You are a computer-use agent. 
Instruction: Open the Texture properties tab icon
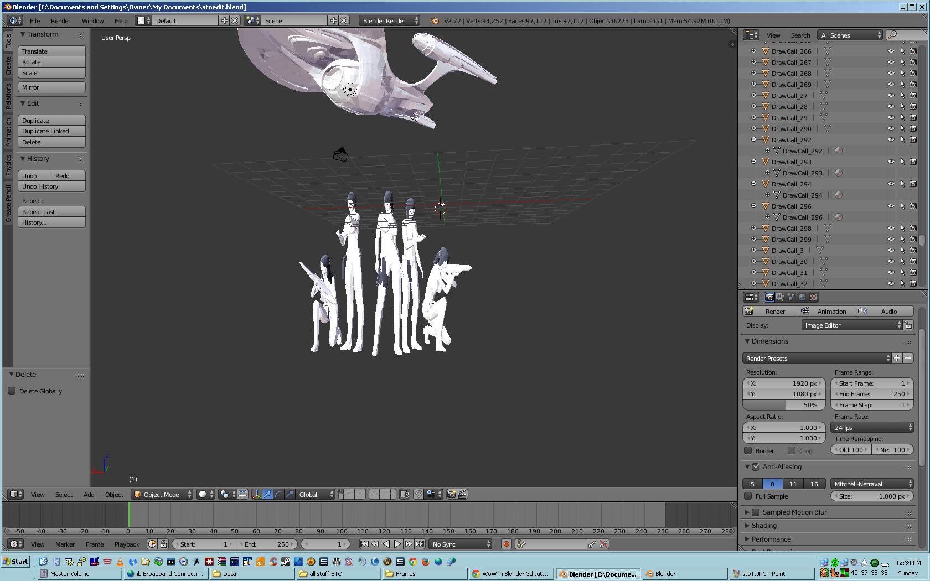[x=813, y=297]
